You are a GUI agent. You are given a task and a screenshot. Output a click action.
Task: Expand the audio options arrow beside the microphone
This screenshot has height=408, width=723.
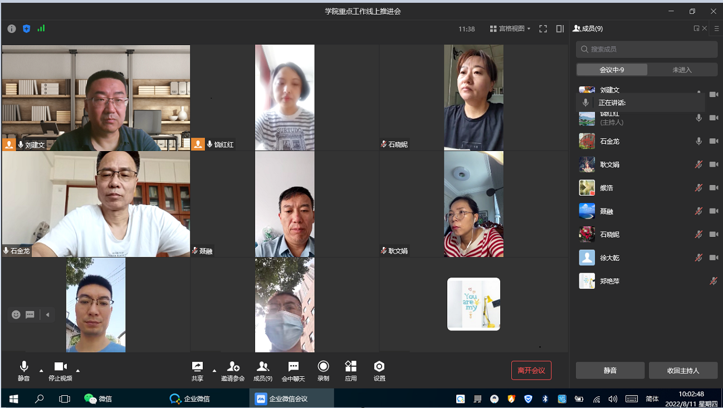click(x=41, y=370)
